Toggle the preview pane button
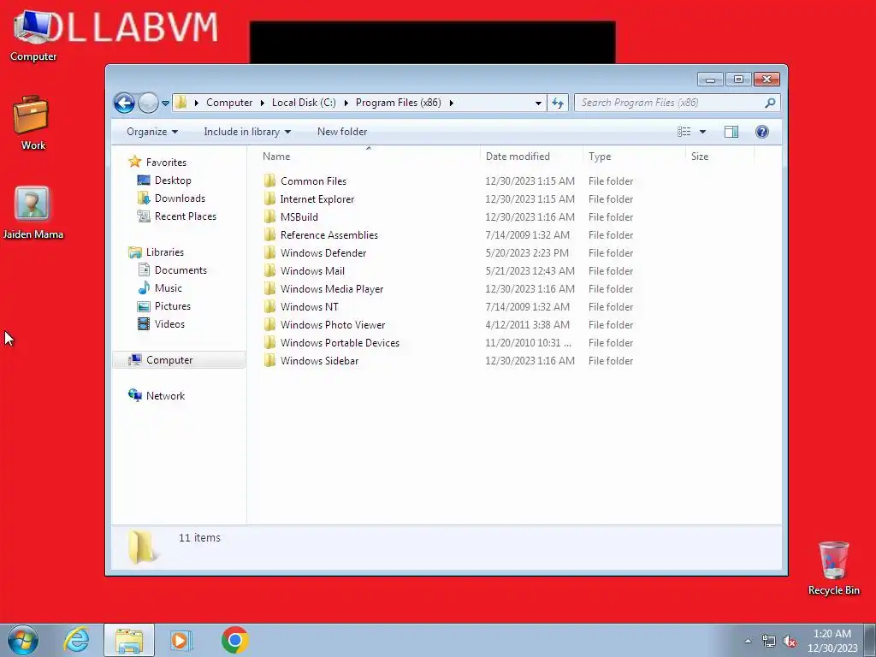The width and height of the screenshot is (876, 657). 731,132
